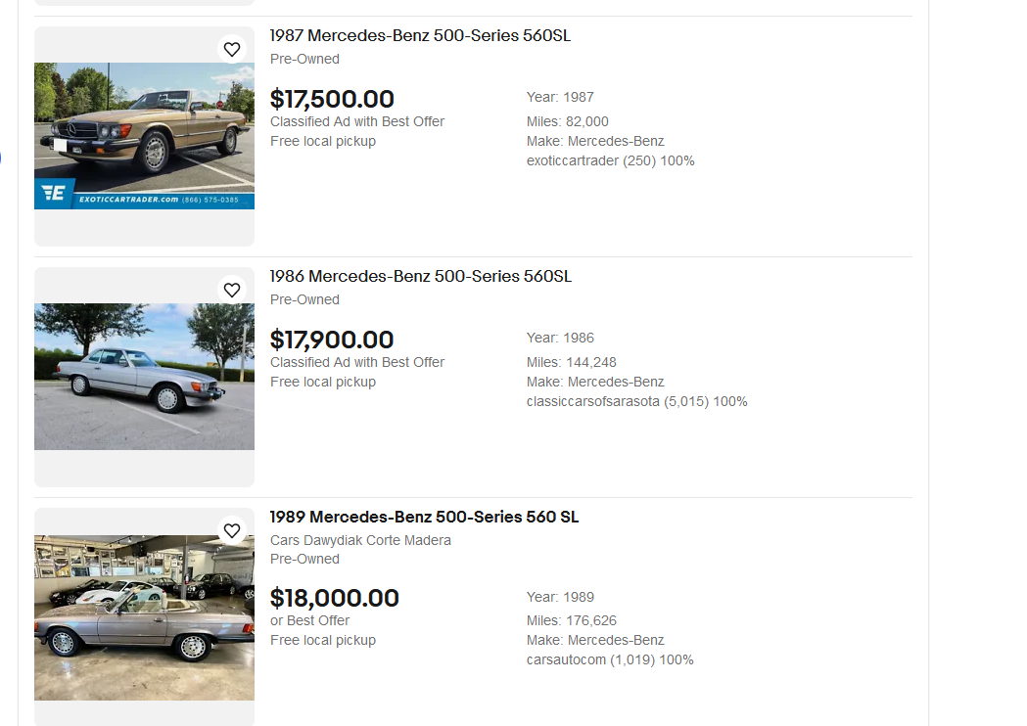The height and width of the screenshot is (726, 1027).
Task: Click the $17,500.00 price
Action: tap(332, 99)
